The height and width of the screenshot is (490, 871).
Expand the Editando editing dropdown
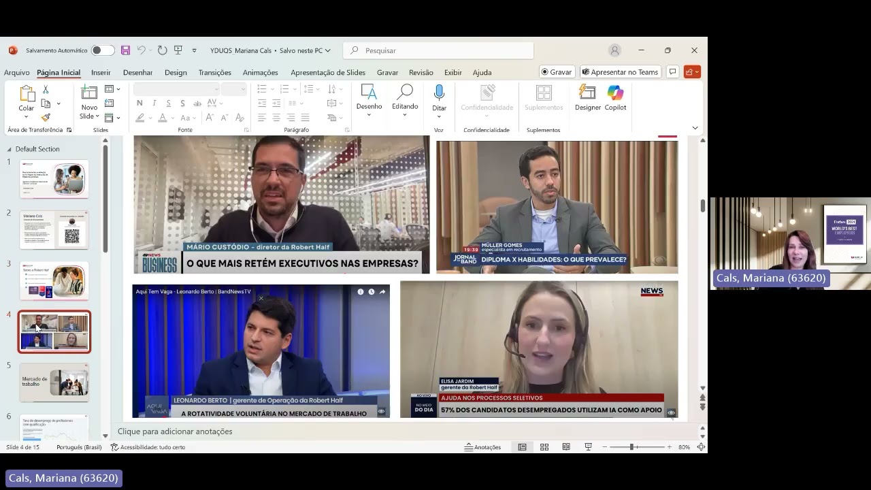click(x=405, y=114)
